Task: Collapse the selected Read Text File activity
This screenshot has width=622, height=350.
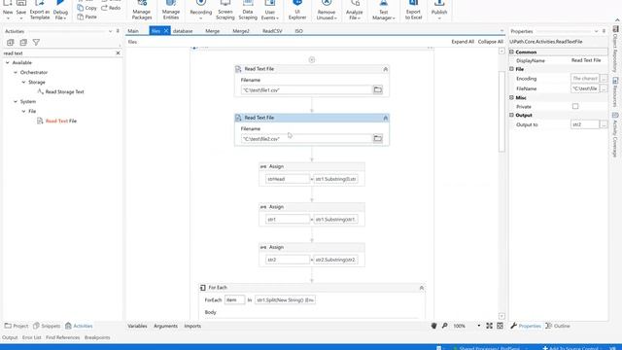Action: [385, 118]
